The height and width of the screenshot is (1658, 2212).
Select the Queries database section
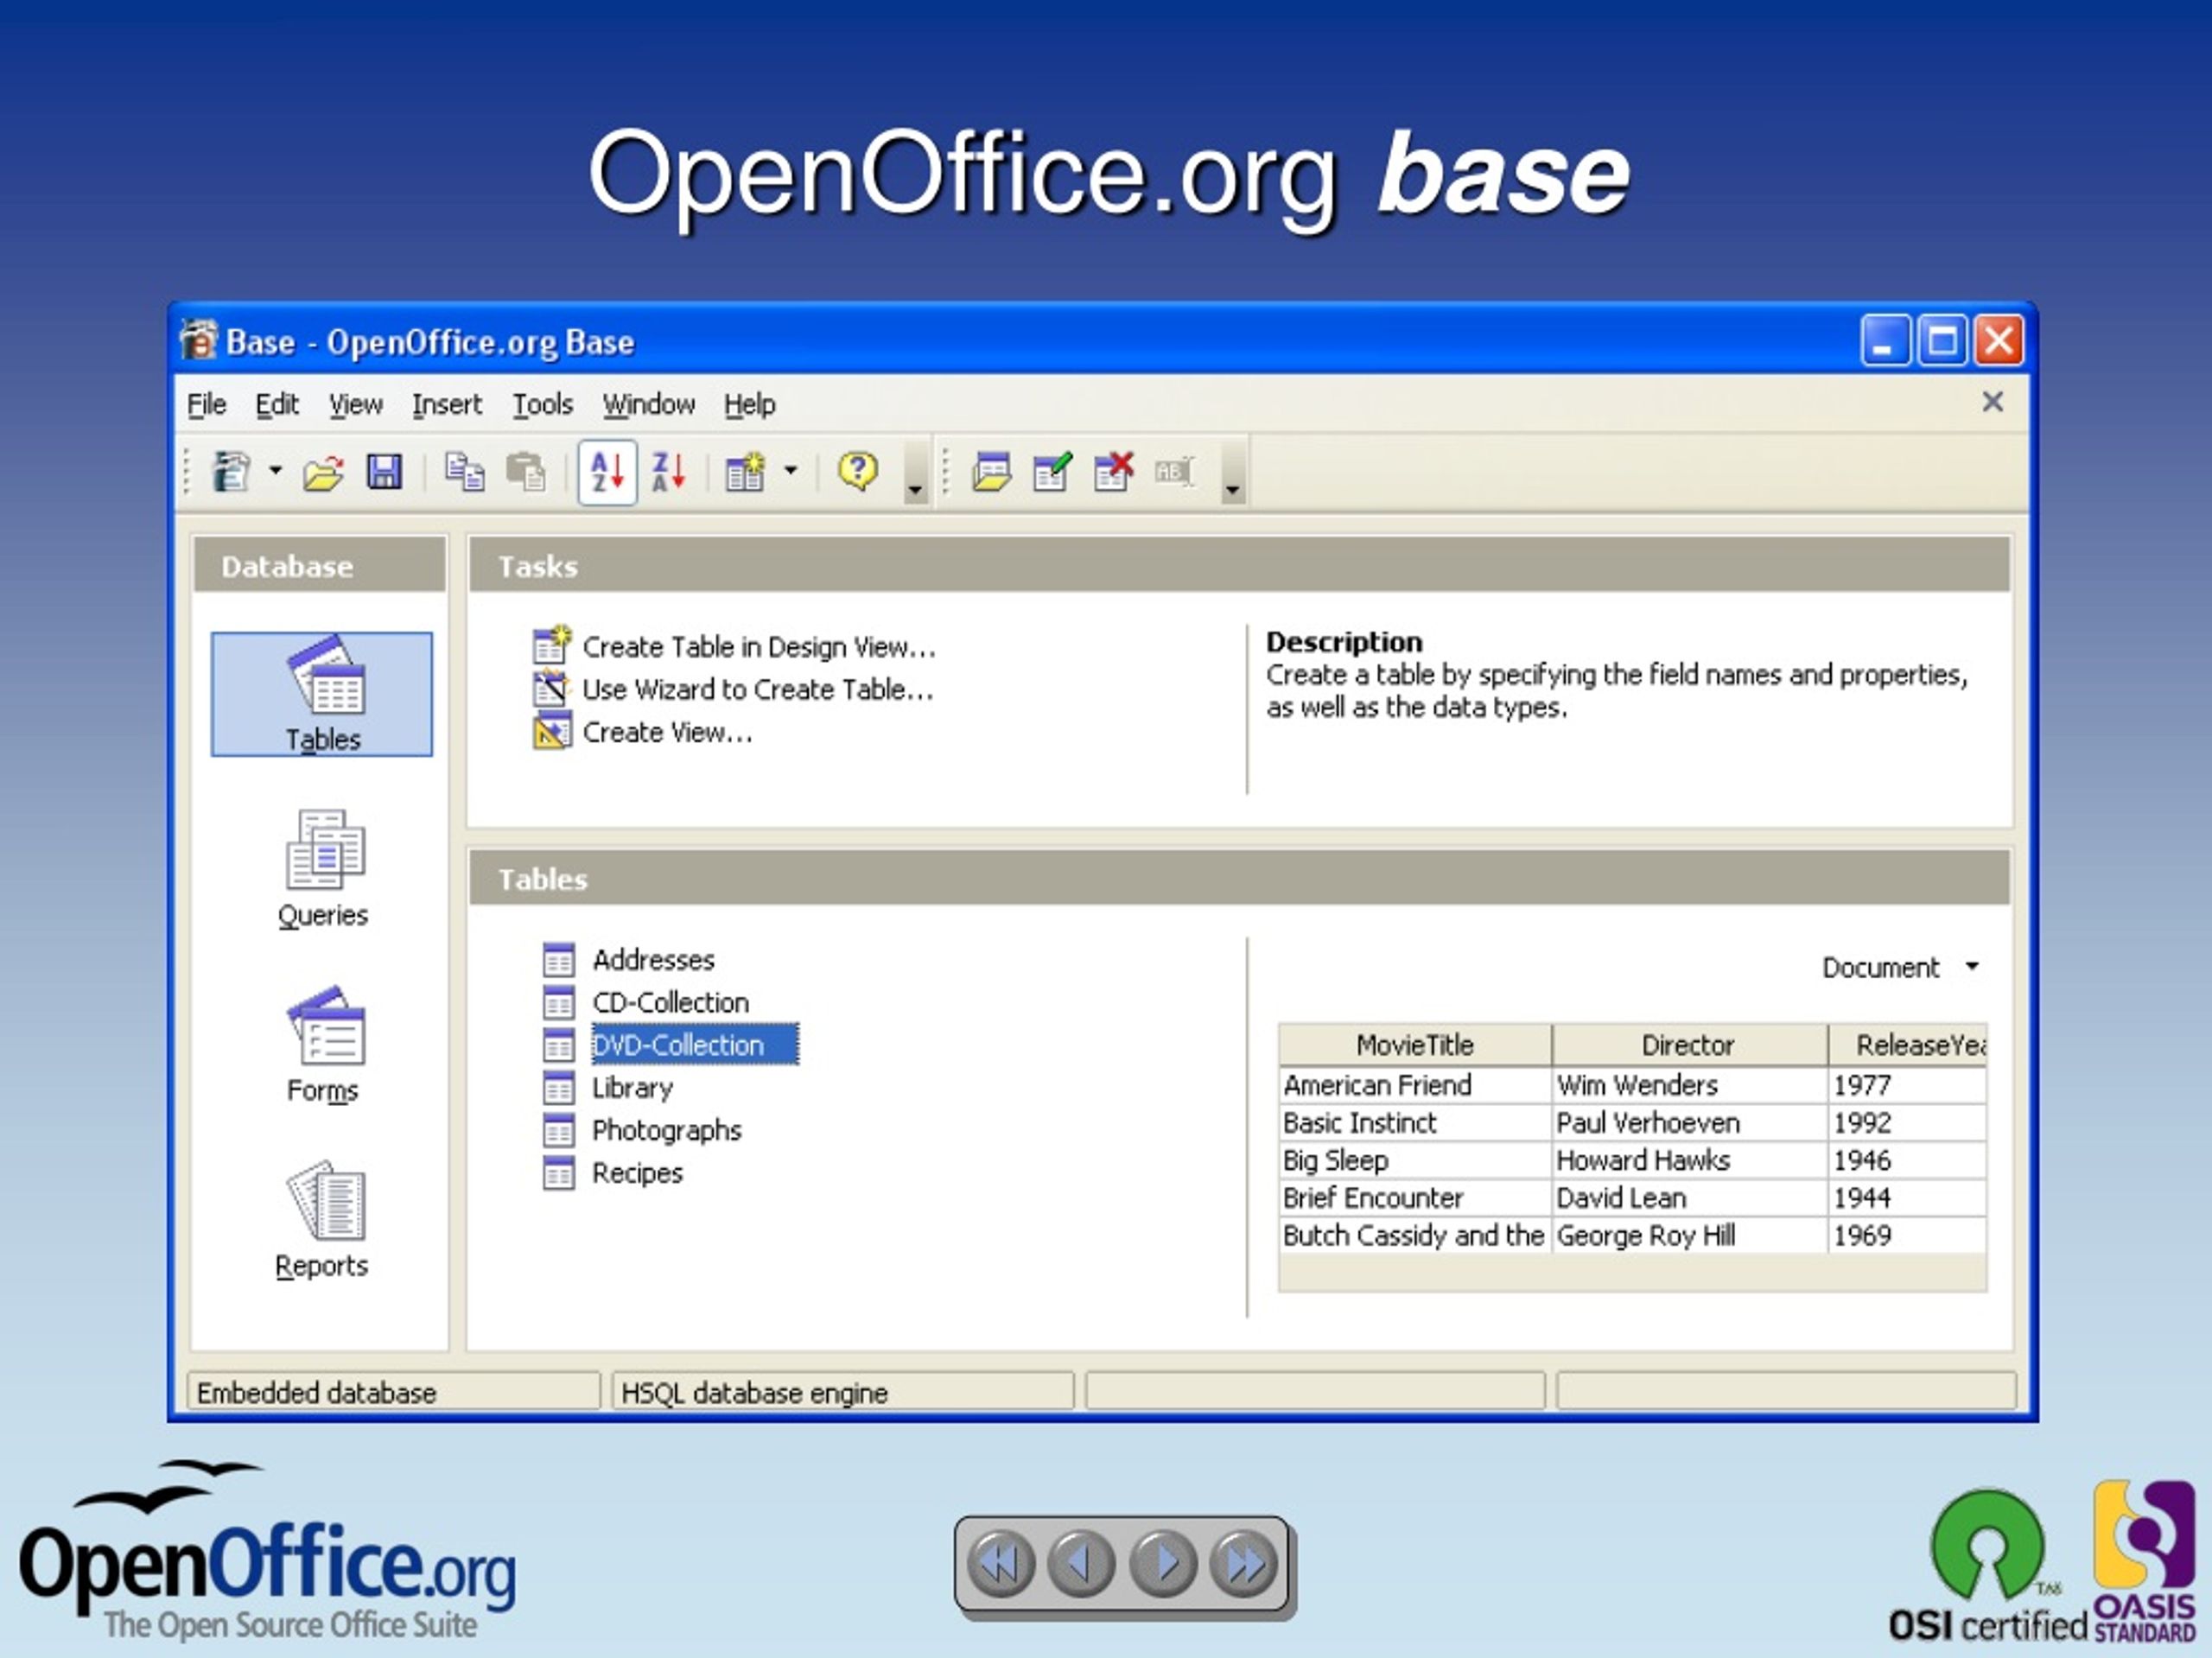(323, 869)
